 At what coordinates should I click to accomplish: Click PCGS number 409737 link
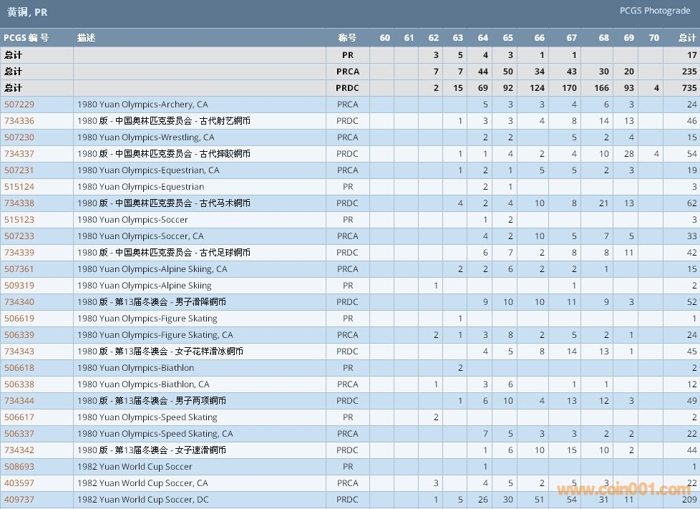pos(19,500)
